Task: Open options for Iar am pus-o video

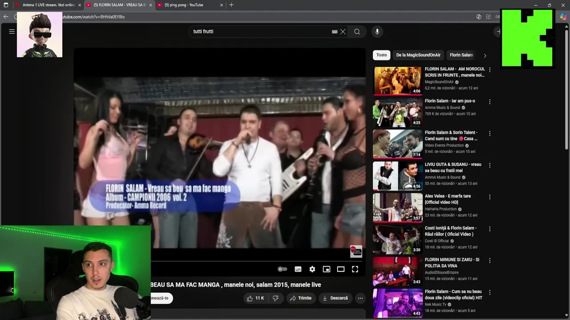Action: click(489, 102)
